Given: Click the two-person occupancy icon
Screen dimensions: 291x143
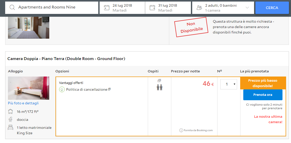Looking at the screenshot, I should coord(159,87).
